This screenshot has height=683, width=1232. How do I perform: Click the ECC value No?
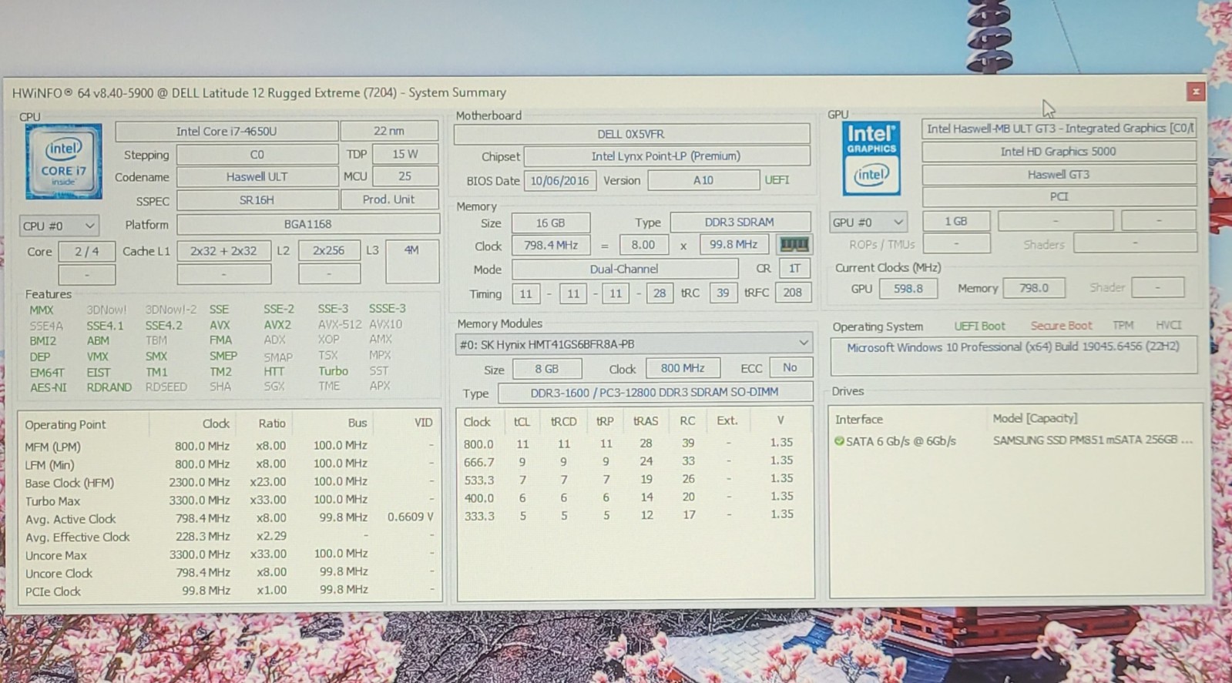[790, 367]
